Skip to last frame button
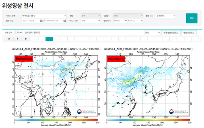 click(26, 39)
